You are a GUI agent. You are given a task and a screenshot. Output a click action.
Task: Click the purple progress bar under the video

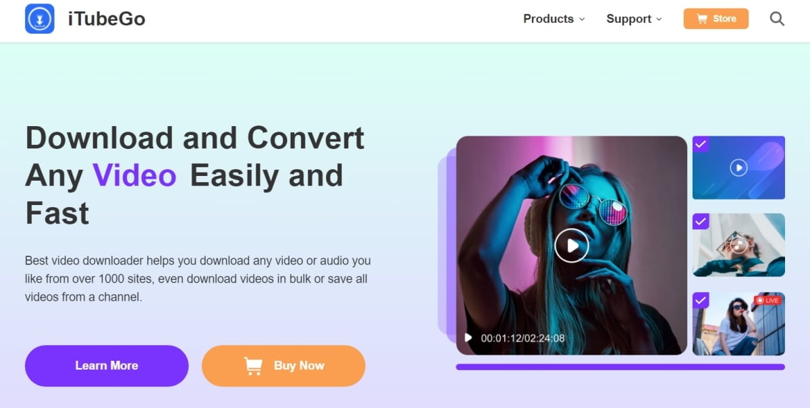click(620, 367)
